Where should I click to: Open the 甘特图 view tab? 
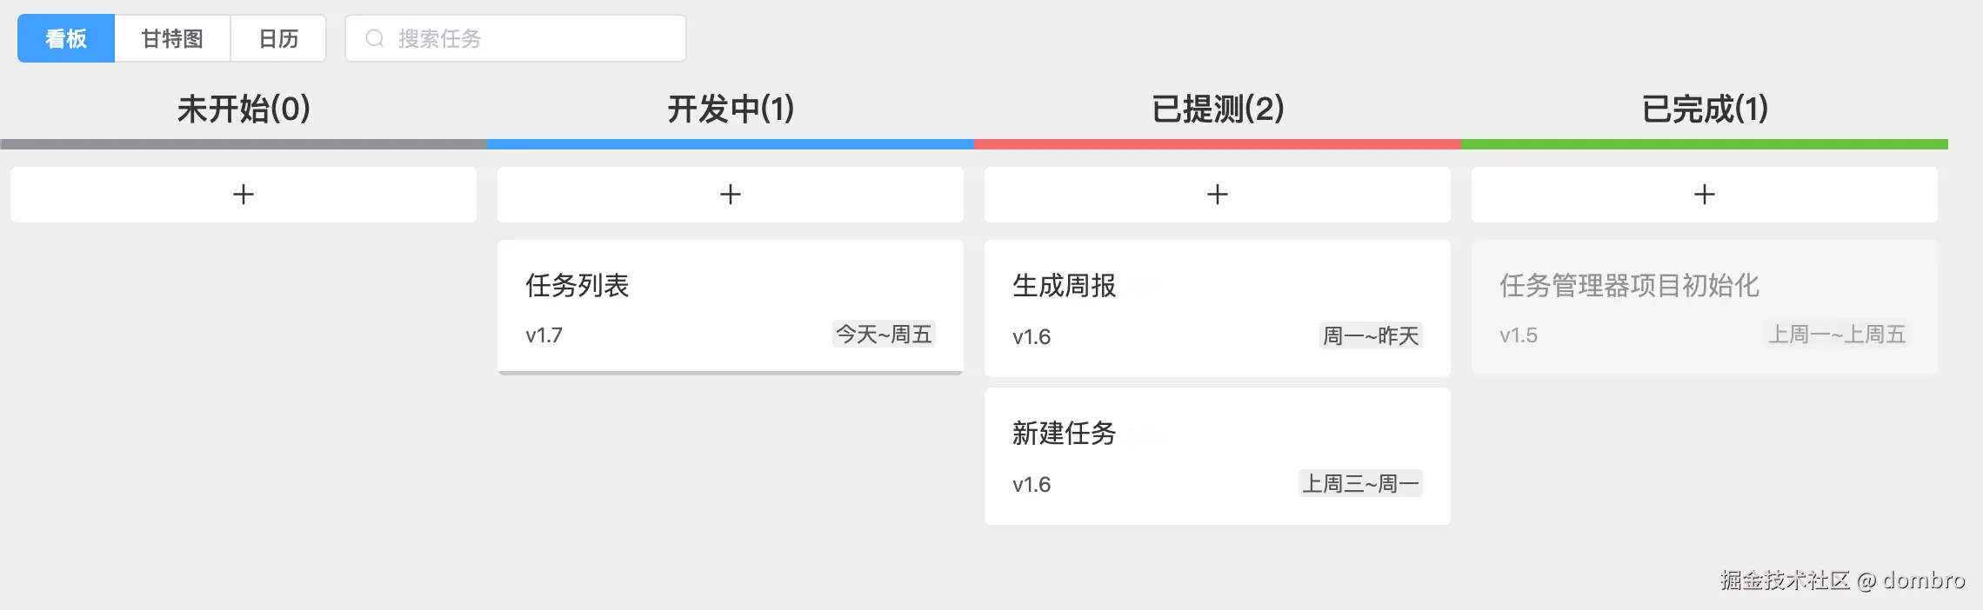pos(172,38)
